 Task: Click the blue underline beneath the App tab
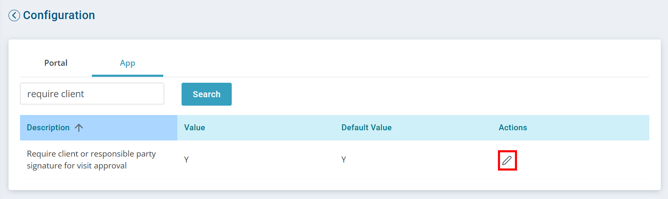click(x=128, y=76)
